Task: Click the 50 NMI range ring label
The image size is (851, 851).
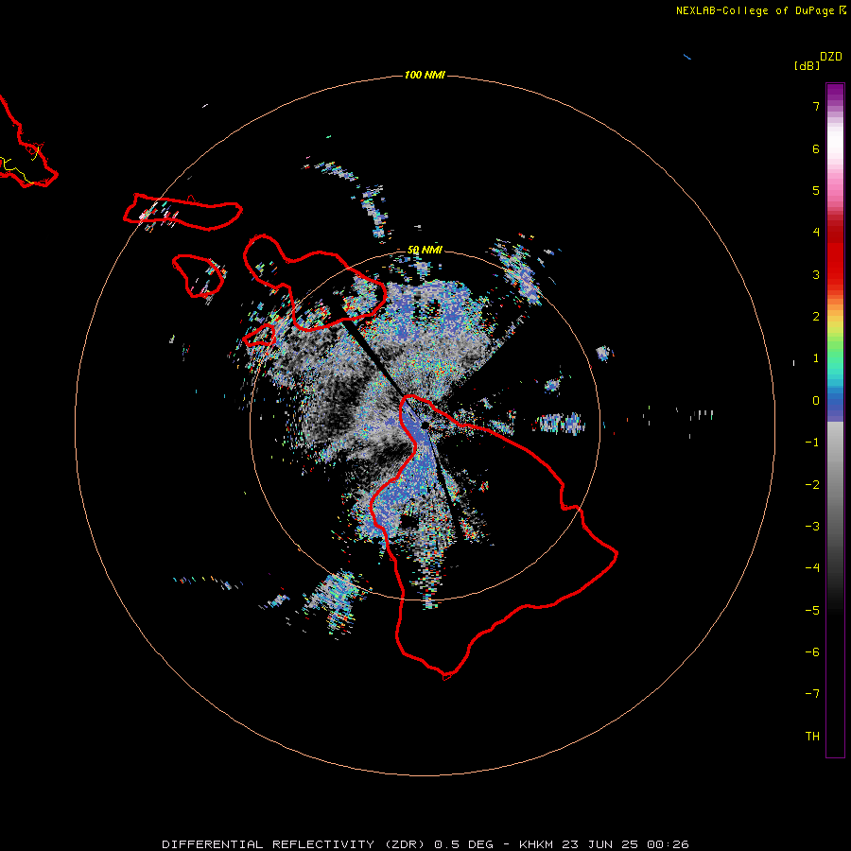Action: click(x=425, y=250)
